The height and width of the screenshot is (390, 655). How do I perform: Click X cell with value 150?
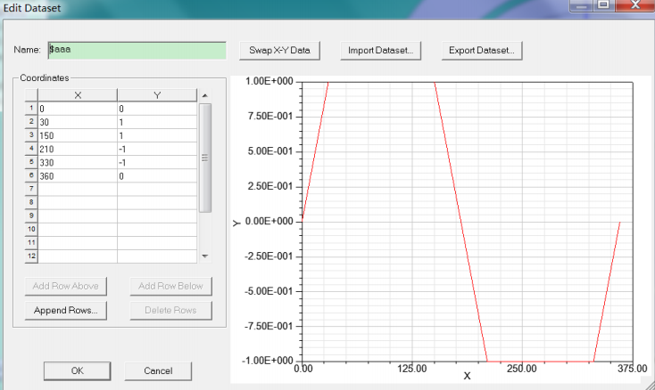[x=78, y=135]
